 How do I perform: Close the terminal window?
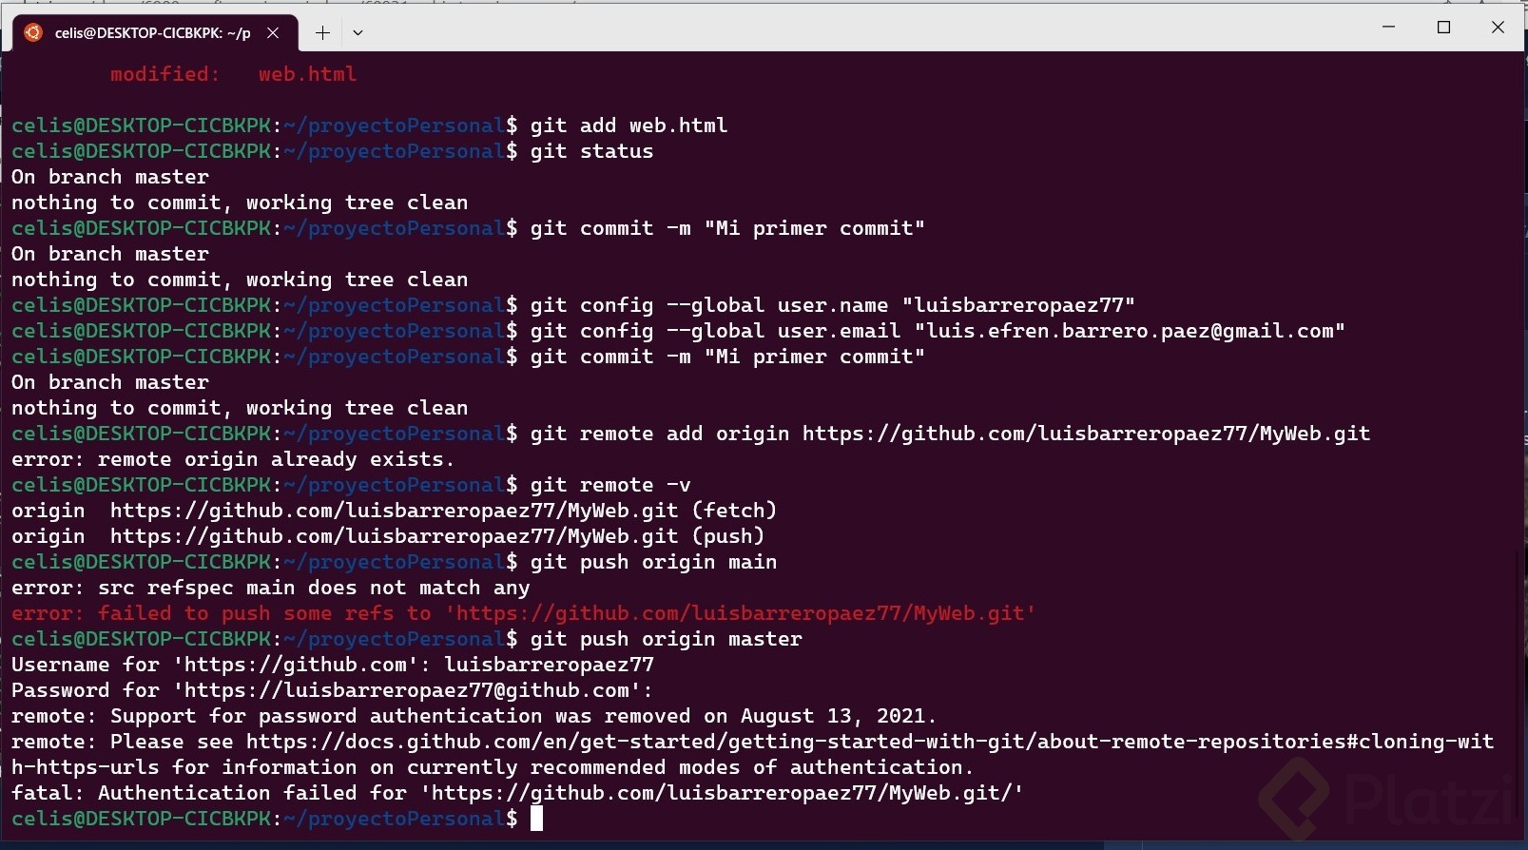[x=1498, y=27]
